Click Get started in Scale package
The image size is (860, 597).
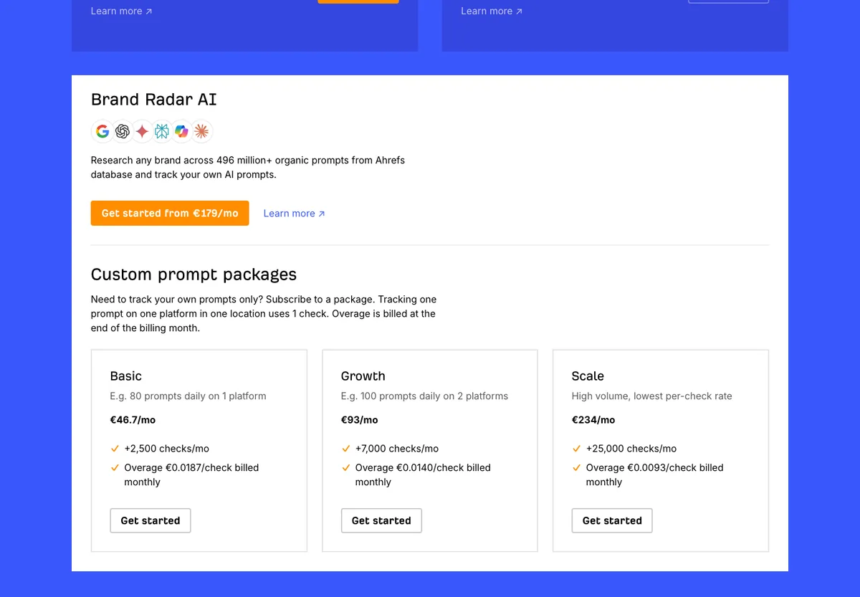(612, 520)
